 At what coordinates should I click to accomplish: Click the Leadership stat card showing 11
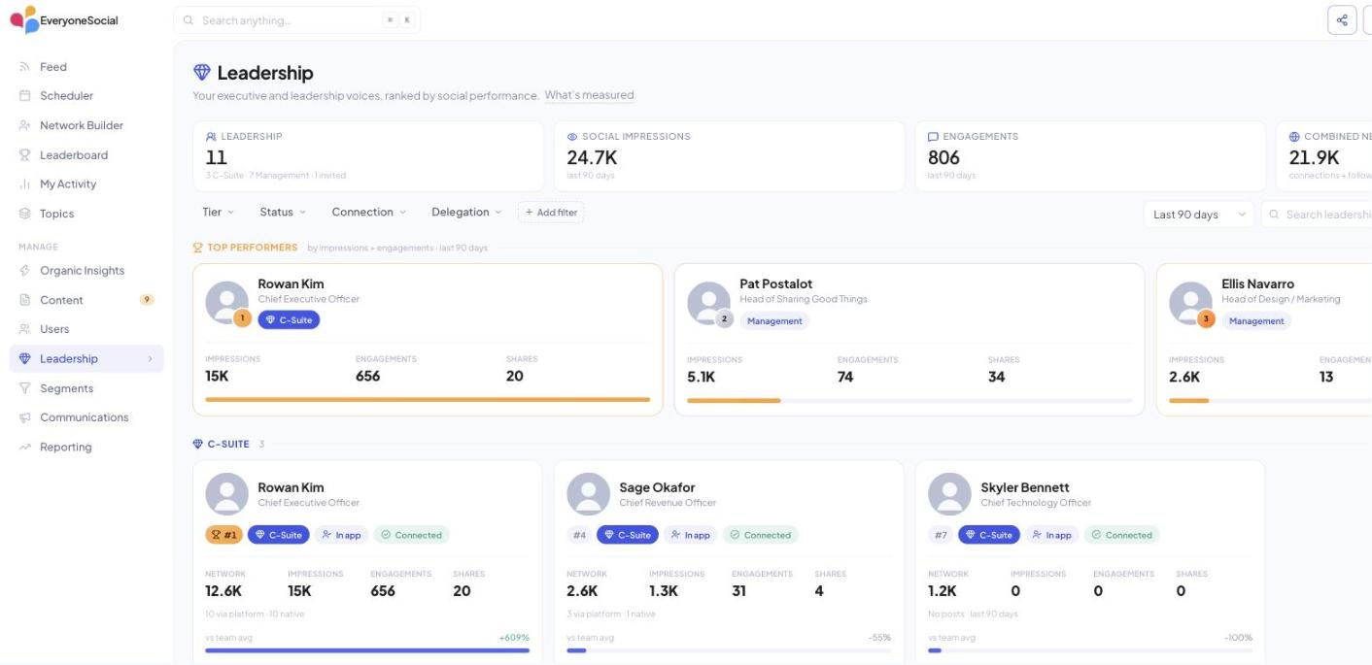[368, 156]
